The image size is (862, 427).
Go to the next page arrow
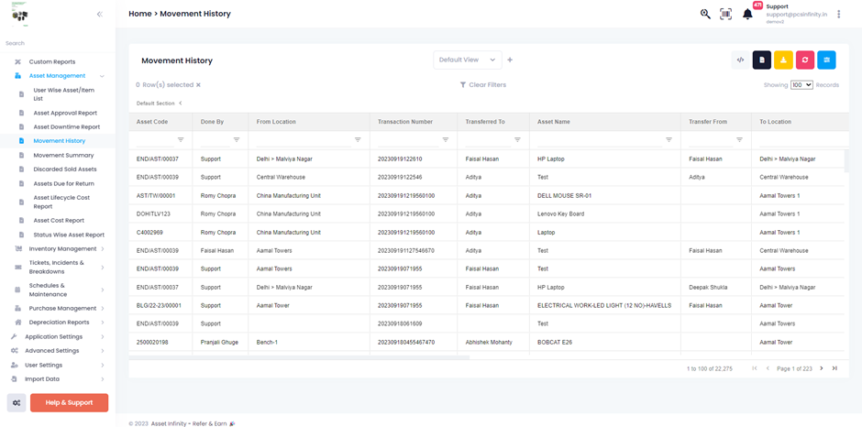pos(822,368)
